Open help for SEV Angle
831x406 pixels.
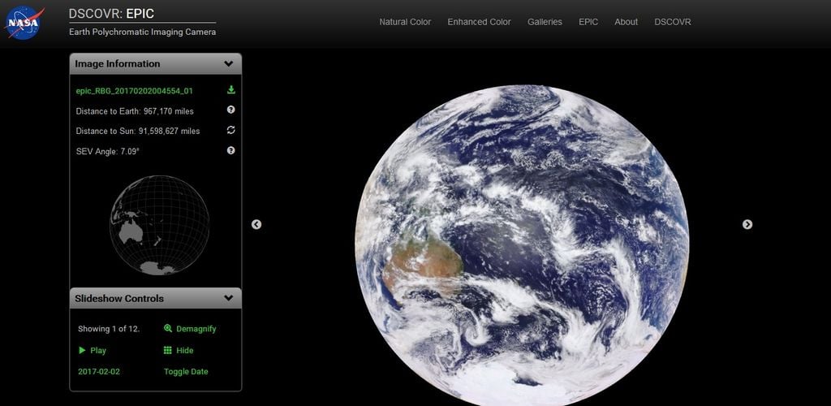click(x=230, y=150)
